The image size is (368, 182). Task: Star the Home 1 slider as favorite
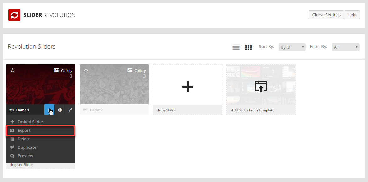tap(13, 71)
